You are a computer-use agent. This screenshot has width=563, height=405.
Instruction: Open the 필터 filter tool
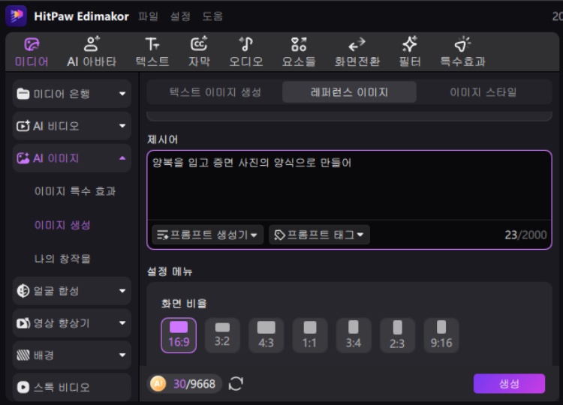pos(410,52)
